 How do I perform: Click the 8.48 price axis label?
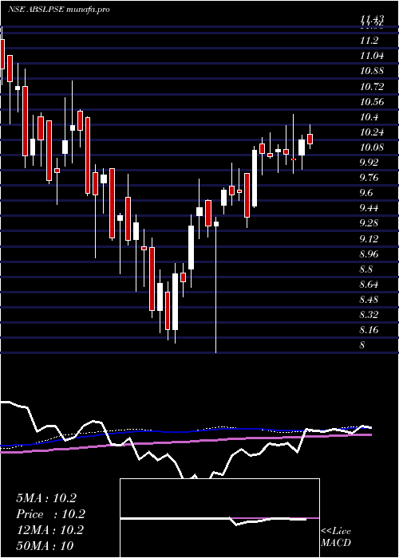pyautogui.click(x=369, y=300)
